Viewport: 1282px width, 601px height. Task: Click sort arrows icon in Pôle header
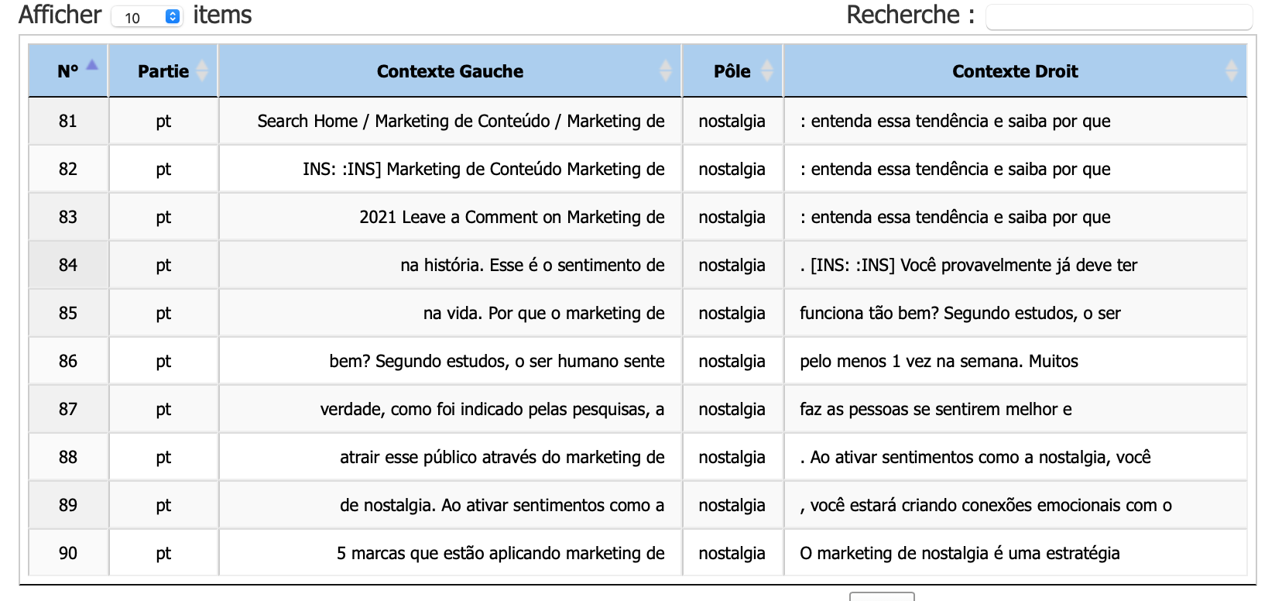pos(767,70)
